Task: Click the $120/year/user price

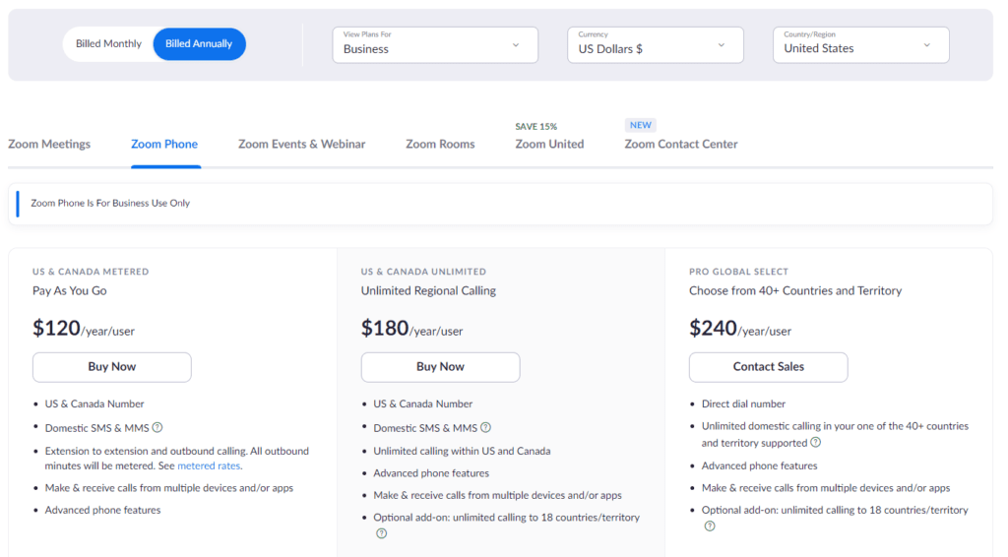Action: 84,329
